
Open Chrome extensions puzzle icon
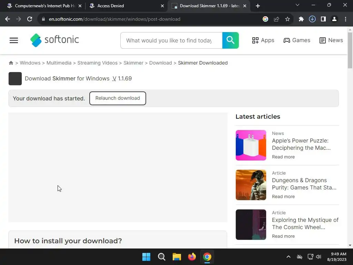(301, 19)
